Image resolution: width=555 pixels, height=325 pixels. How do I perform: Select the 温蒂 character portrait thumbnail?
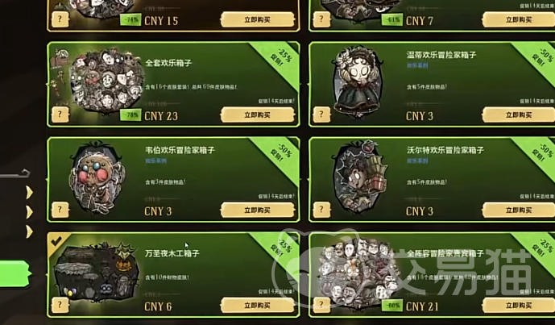coord(357,83)
